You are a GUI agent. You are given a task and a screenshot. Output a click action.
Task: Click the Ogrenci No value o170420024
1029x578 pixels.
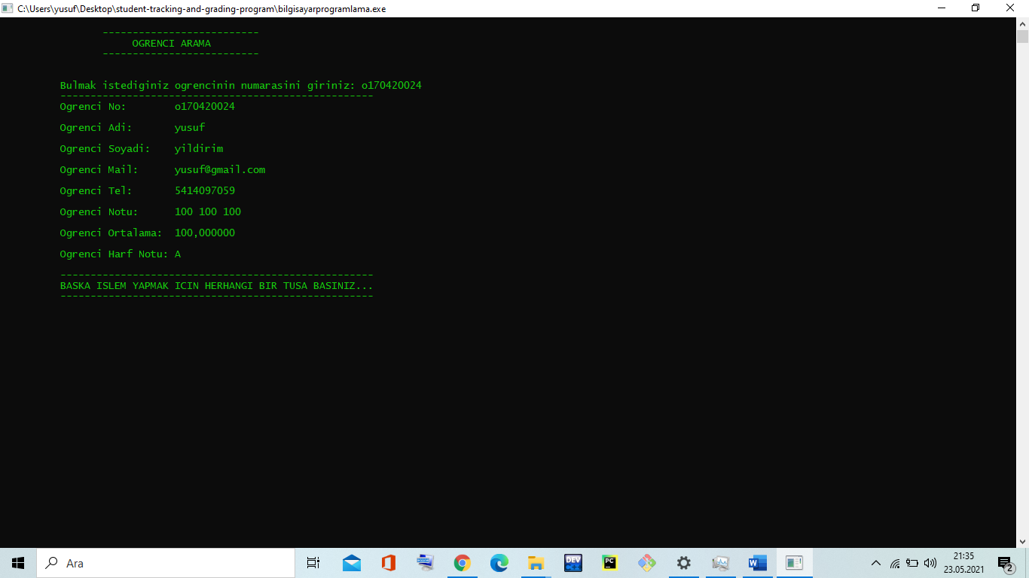click(205, 106)
